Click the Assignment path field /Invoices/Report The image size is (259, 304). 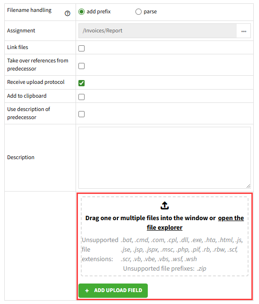157,31
